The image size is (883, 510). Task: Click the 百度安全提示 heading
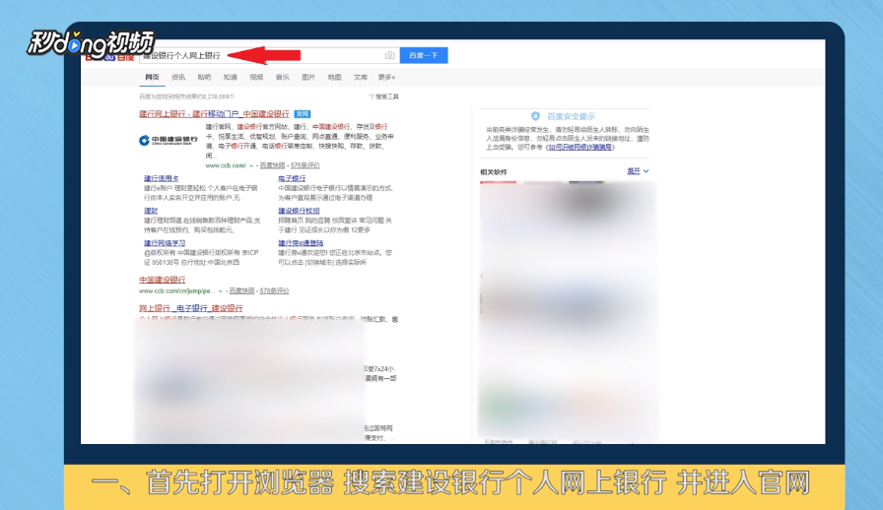coord(571,116)
